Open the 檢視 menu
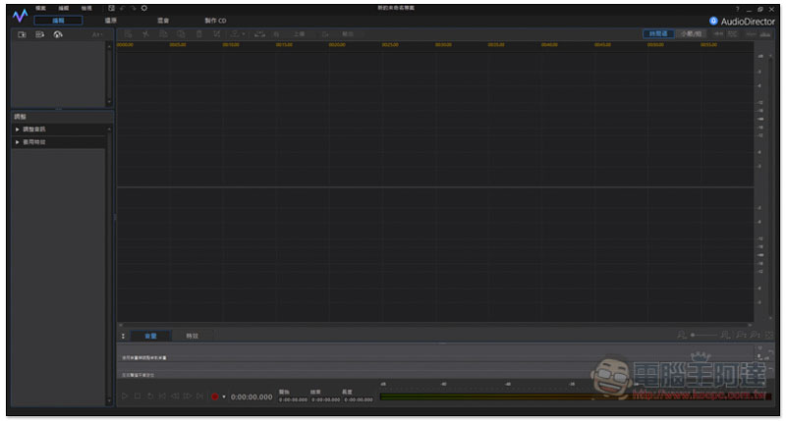Viewport: 786px width, 421px height. click(86, 9)
